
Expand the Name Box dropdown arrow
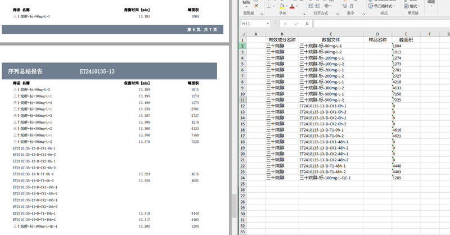pos(268,24)
